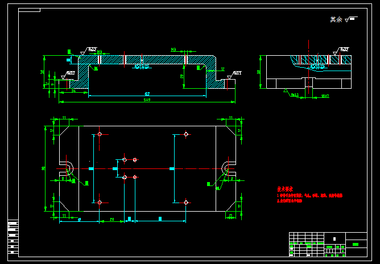This screenshot has height=264, width=380.
Task: Select the top-left chamfer line of the plate
Action: coord(64,131)
